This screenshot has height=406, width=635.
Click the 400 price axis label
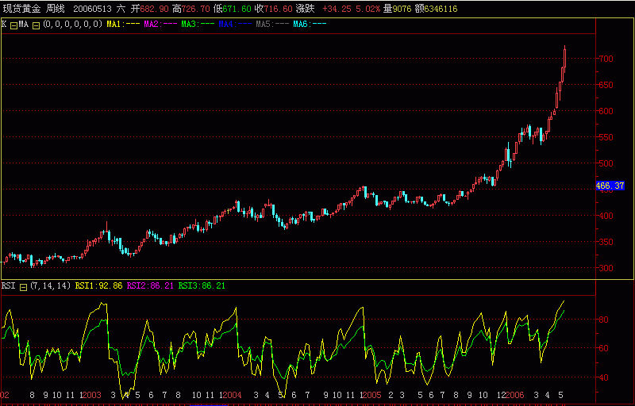[x=607, y=216]
